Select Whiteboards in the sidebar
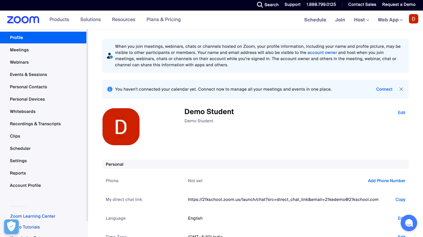The height and width of the screenshot is (237, 423). [23, 111]
